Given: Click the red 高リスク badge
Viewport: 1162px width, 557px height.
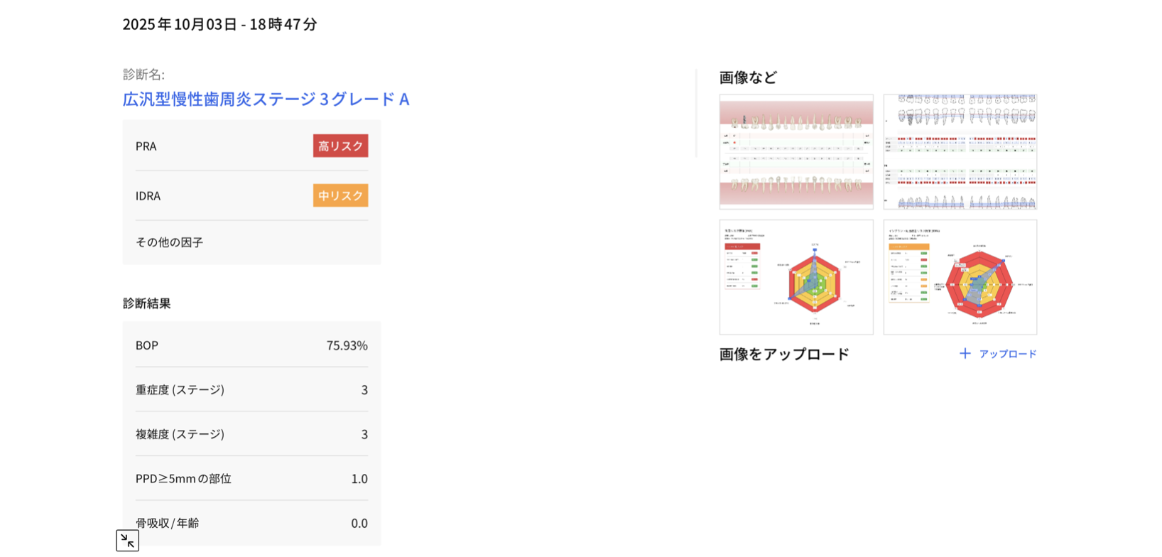Looking at the screenshot, I should click(341, 146).
